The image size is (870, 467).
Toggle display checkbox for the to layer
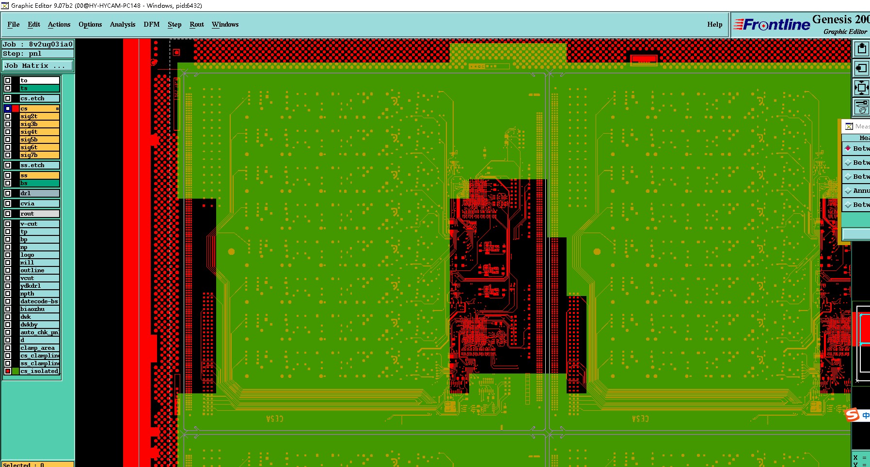[8, 80]
